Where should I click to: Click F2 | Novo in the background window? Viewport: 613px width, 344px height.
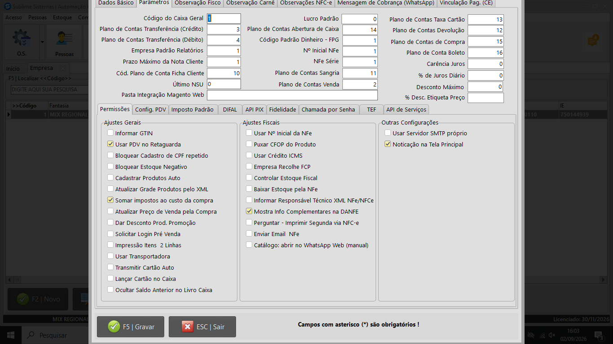(x=38, y=299)
